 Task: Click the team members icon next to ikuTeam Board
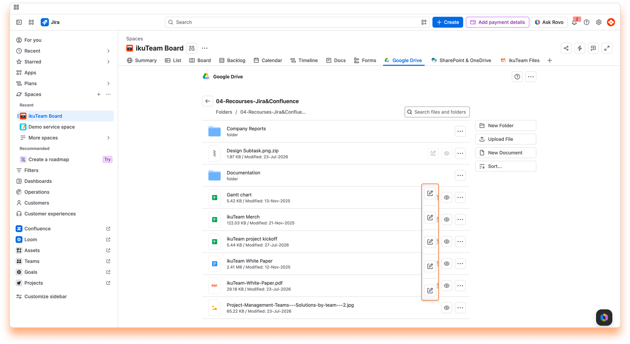pyautogui.click(x=192, y=48)
